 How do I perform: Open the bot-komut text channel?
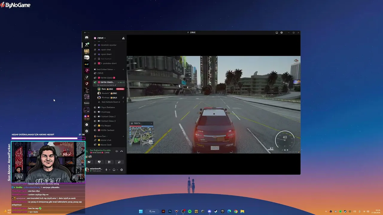[109, 59]
